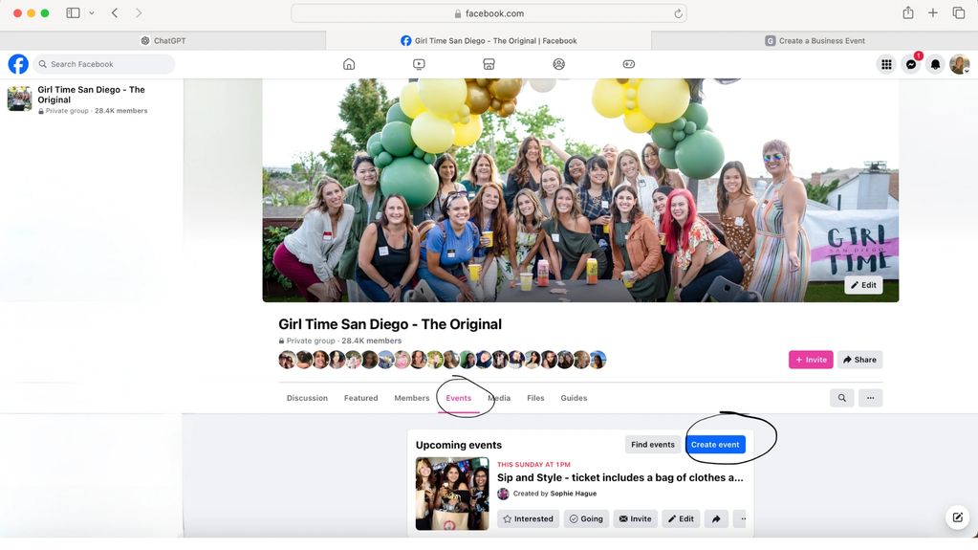This screenshot has width=978, height=550.
Task: Click the Safari sidebar toggle icon
Action: point(73,13)
